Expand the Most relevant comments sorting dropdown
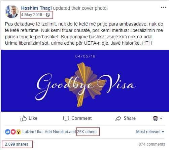Image resolution: width=169 pixels, height=150 pixels. [x=150, y=132]
